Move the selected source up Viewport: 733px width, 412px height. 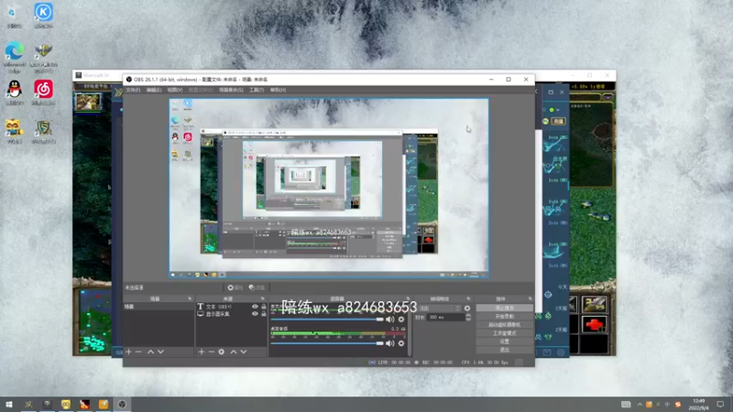(234, 352)
